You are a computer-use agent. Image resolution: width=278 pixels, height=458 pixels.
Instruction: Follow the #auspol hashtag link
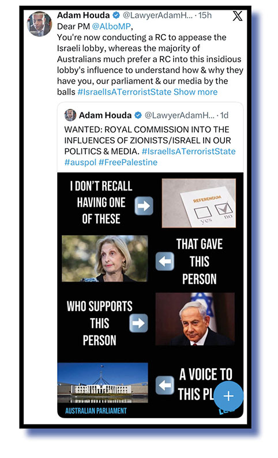[80, 162]
